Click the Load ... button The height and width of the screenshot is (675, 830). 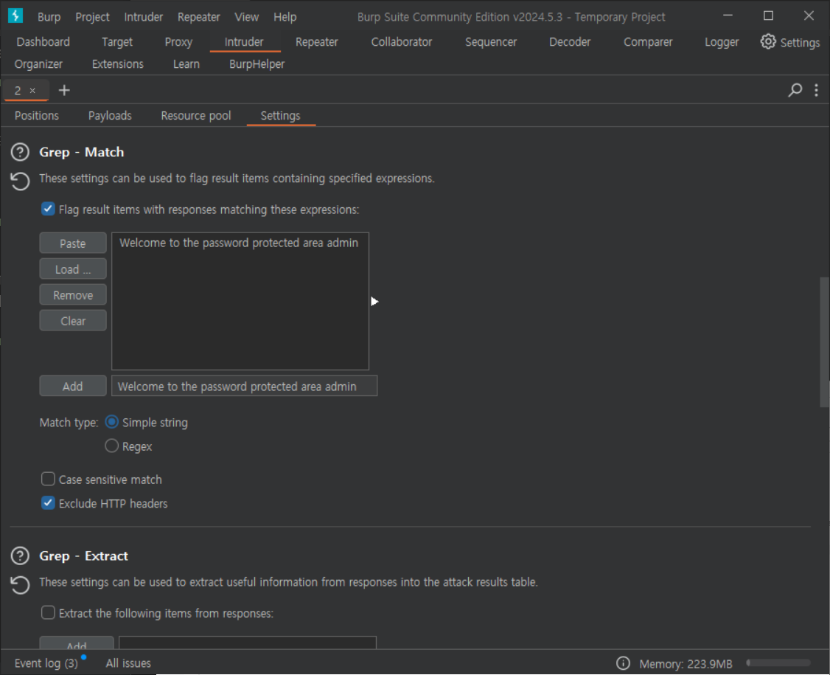pos(73,269)
